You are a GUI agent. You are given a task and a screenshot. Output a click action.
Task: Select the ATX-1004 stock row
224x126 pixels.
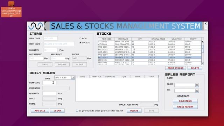[150, 42]
